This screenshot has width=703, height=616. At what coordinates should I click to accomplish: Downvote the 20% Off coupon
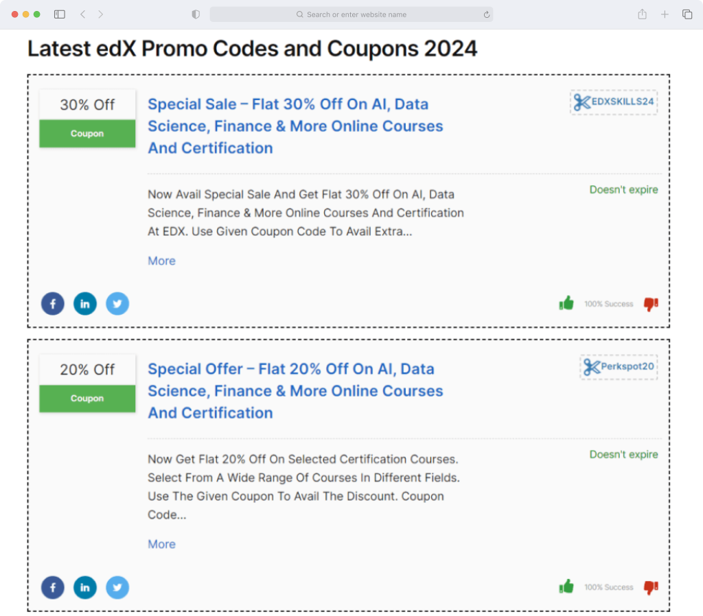coord(651,587)
